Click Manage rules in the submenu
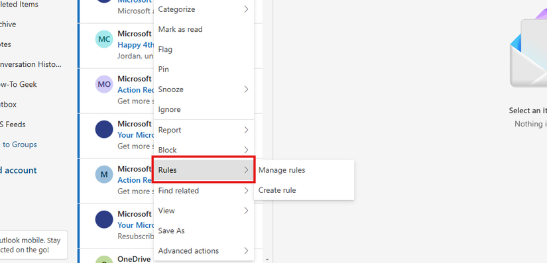 point(304,170)
